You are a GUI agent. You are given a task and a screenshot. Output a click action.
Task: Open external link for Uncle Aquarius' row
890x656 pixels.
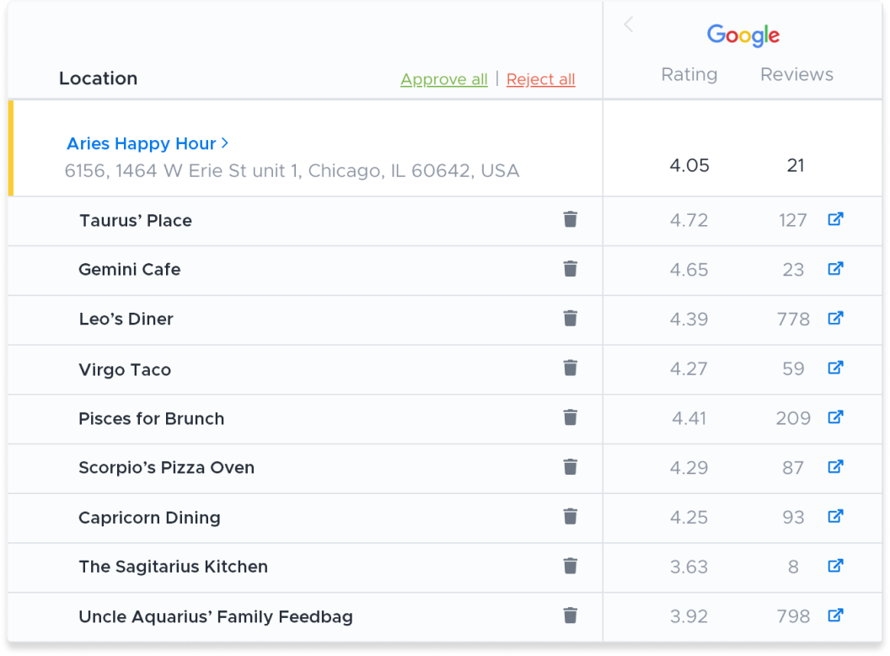[835, 616]
